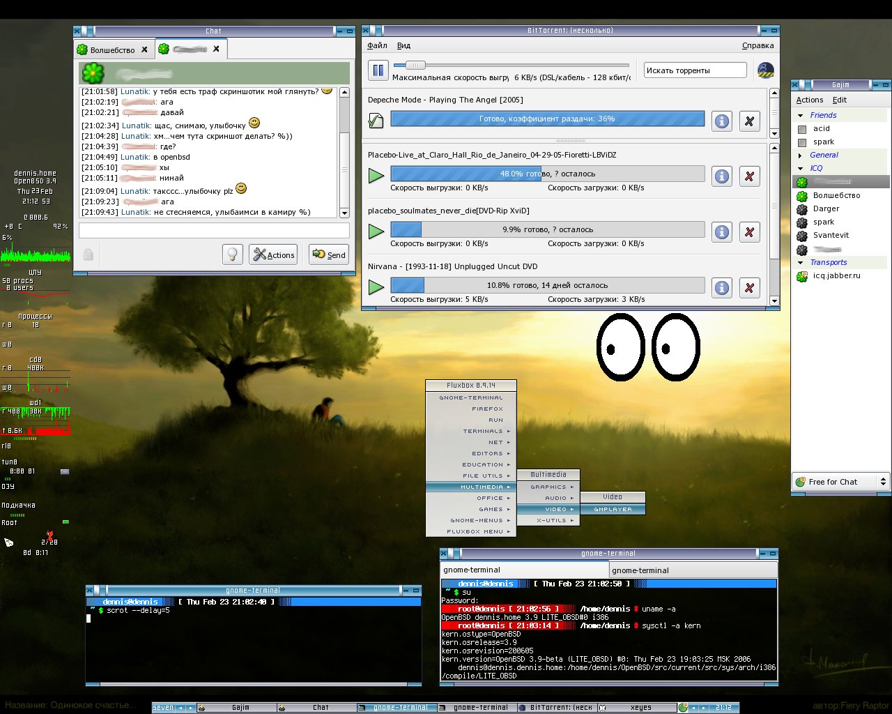Screen dimensions: 892x714
Task: Select Darger contact in Gajim roster
Action: (x=840, y=208)
